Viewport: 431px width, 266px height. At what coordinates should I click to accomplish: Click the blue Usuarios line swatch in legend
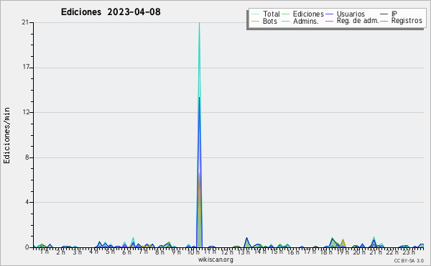[329, 14]
